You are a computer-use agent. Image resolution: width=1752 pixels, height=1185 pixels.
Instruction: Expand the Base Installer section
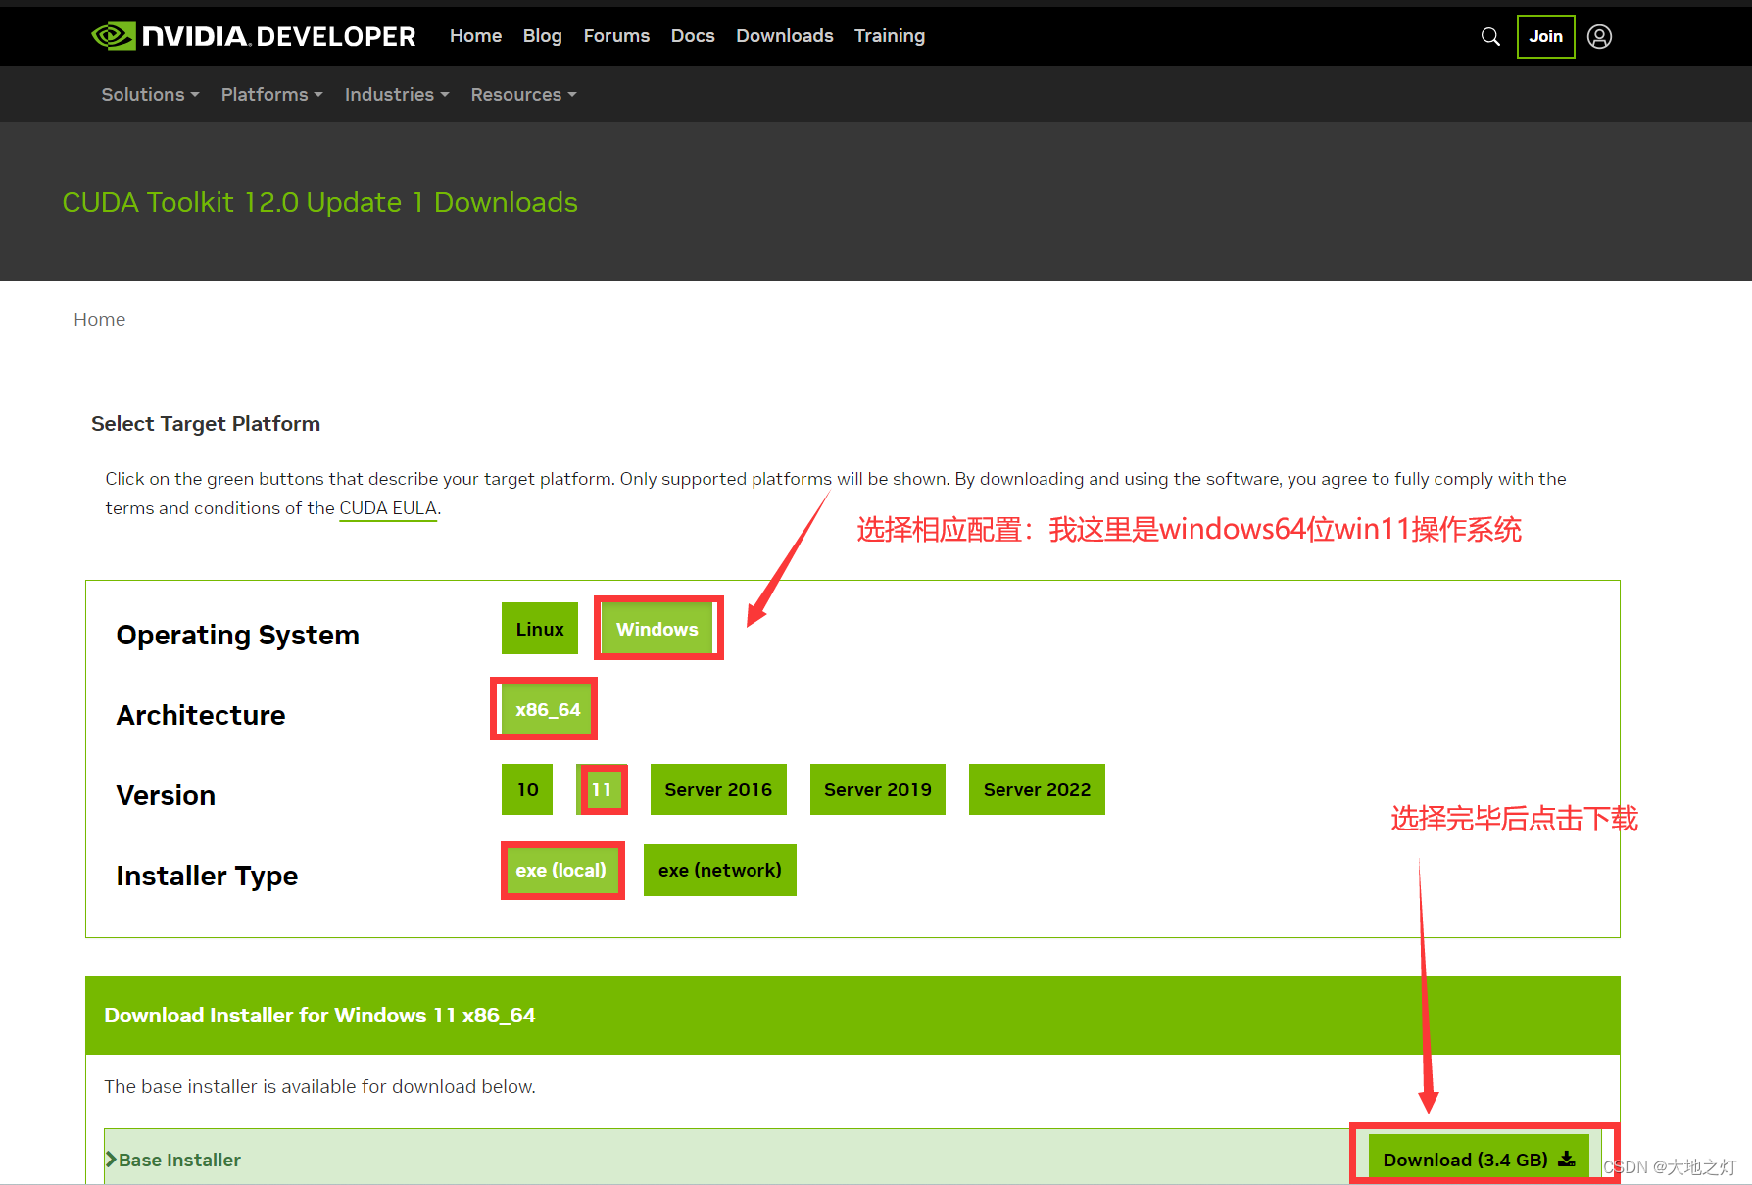pos(173,1160)
